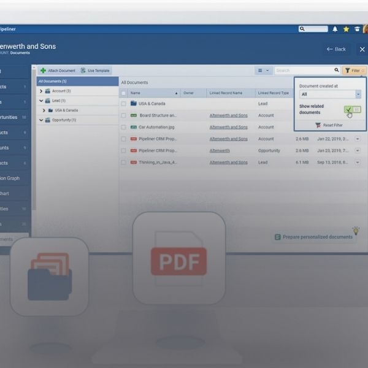Screen dimensions: 368x368
Task: Open Opportunities item in left sidebar
Action: (15, 117)
